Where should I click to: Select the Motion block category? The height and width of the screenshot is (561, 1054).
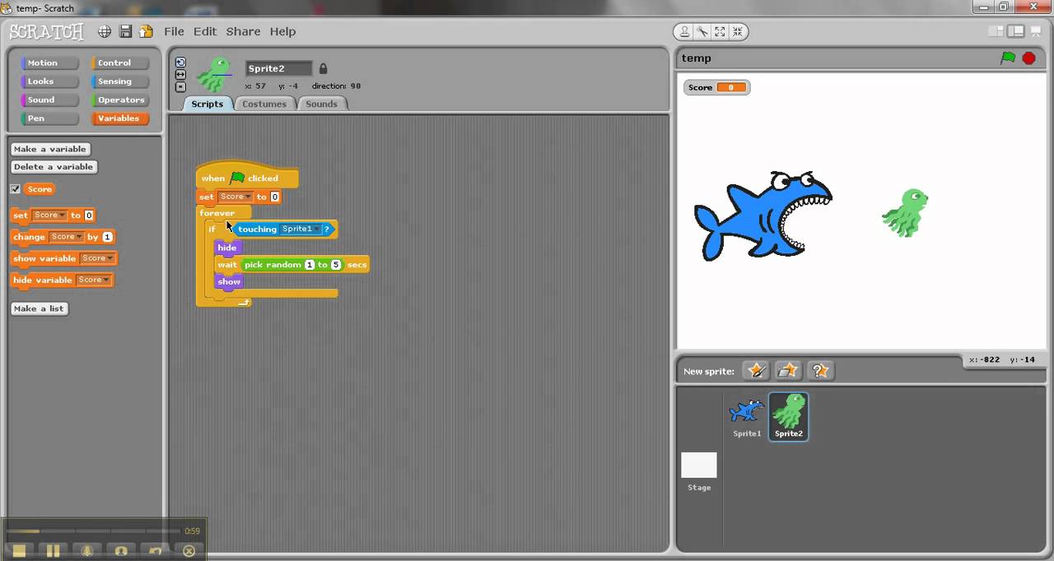(49, 63)
